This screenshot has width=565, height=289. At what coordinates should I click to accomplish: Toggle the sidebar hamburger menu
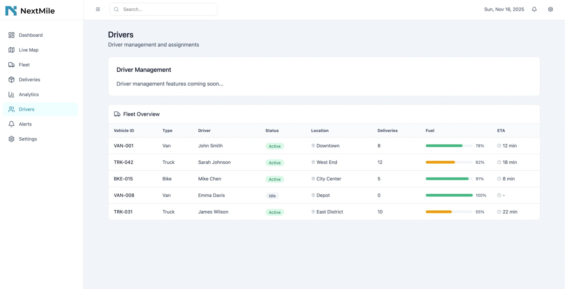pyautogui.click(x=98, y=9)
